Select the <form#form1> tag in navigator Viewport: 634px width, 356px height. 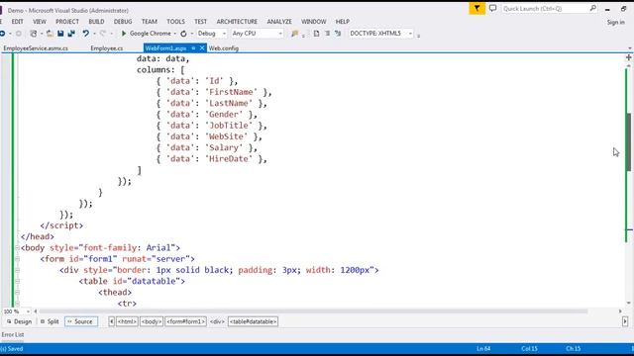185,321
